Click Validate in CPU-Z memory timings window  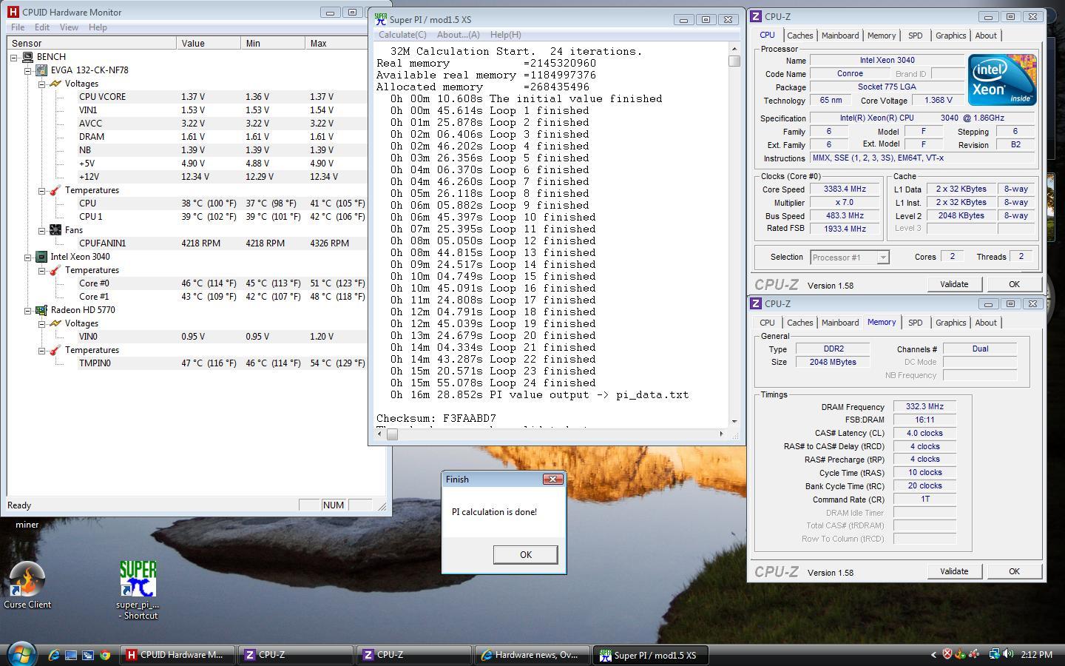(x=953, y=571)
